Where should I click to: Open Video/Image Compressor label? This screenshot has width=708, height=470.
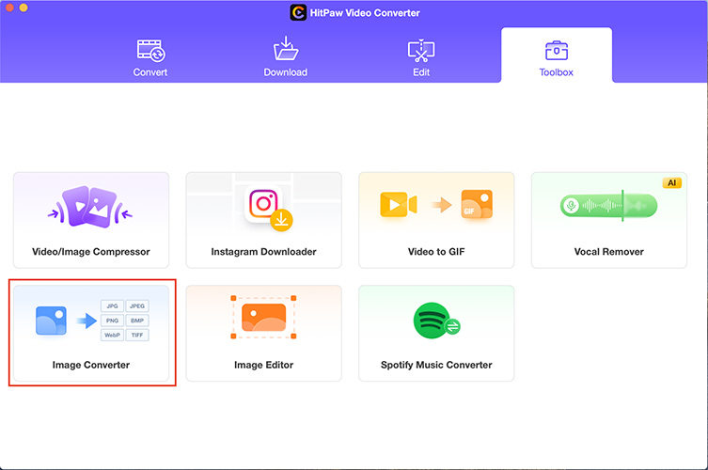(91, 252)
